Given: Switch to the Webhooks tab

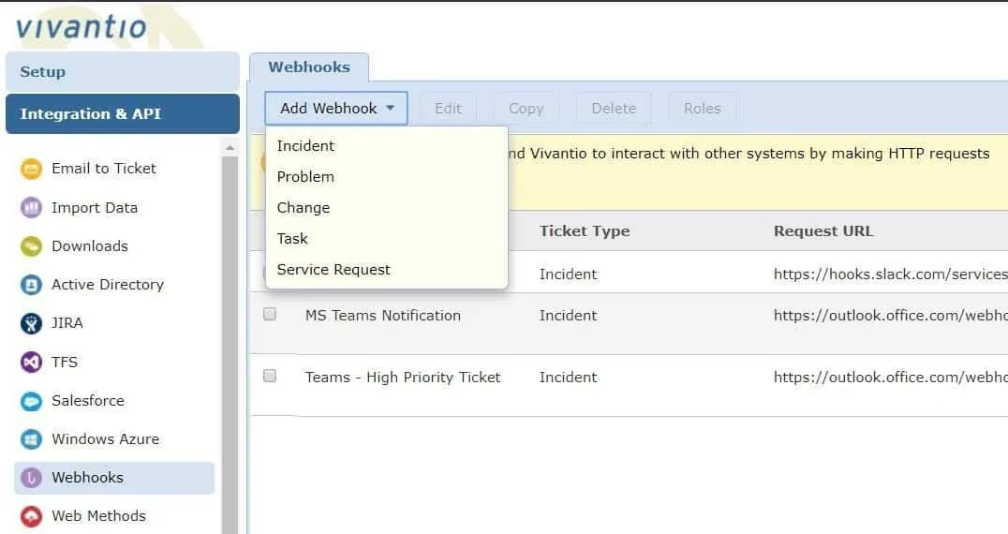Looking at the screenshot, I should click(x=309, y=67).
